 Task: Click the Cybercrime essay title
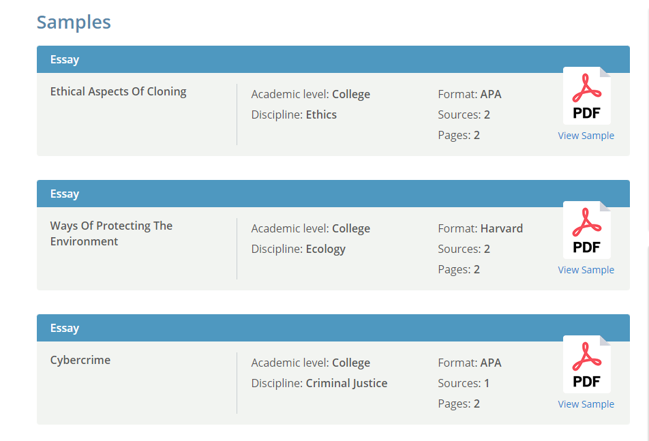(80, 361)
